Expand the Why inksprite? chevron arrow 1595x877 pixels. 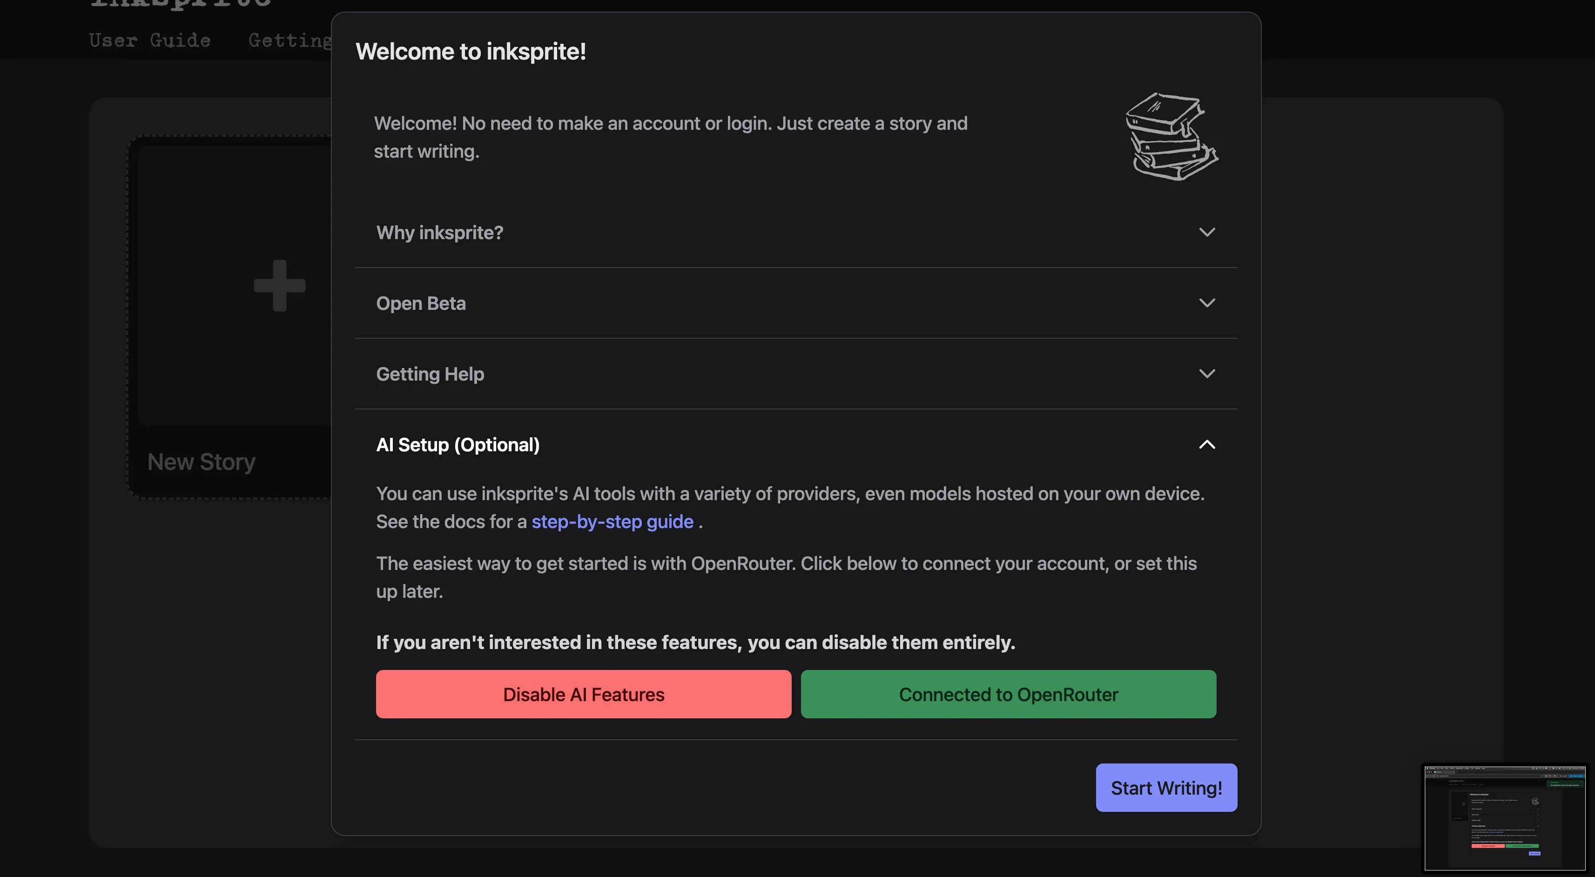[x=1207, y=233]
